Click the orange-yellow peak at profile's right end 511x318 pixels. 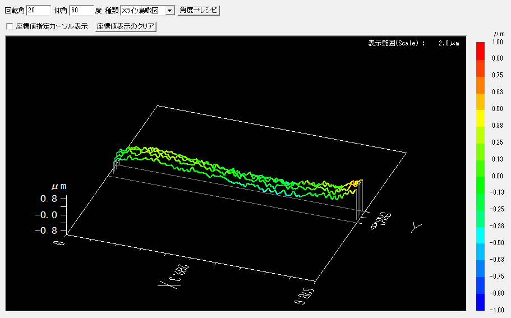pyautogui.click(x=356, y=183)
